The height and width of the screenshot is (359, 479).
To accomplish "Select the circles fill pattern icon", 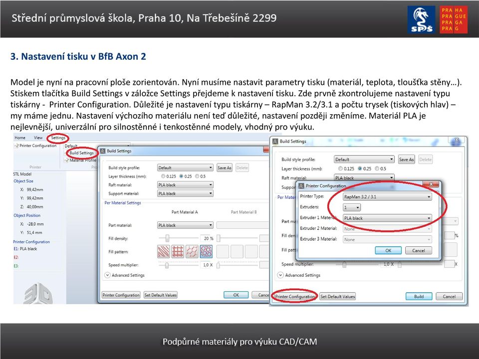I will pos(206,251).
